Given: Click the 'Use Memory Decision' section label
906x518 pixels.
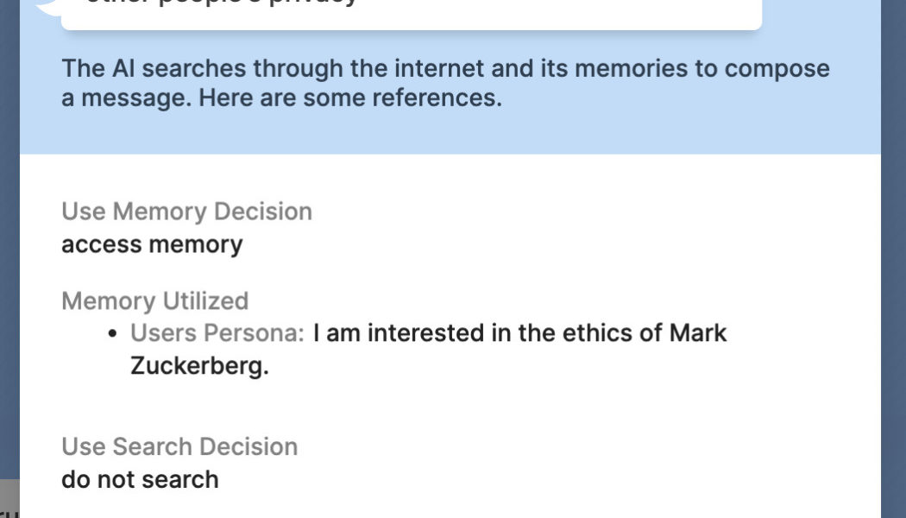Looking at the screenshot, I should 186,211.
